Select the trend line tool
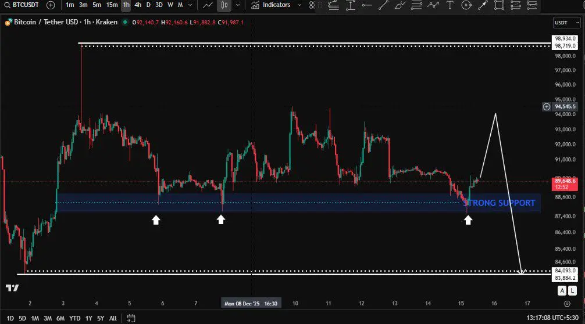 click(383, 5)
